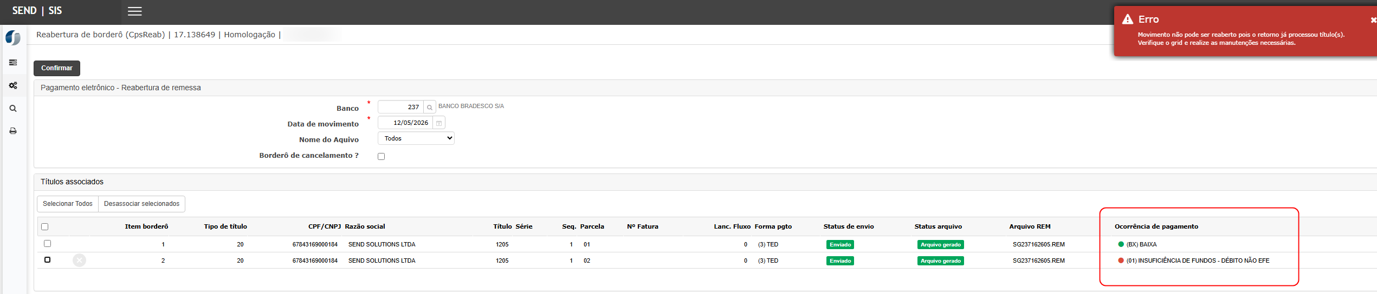Sort by Arquivo REM column header
This screenshot has height=294, width=1377.
click(1030, 226)
